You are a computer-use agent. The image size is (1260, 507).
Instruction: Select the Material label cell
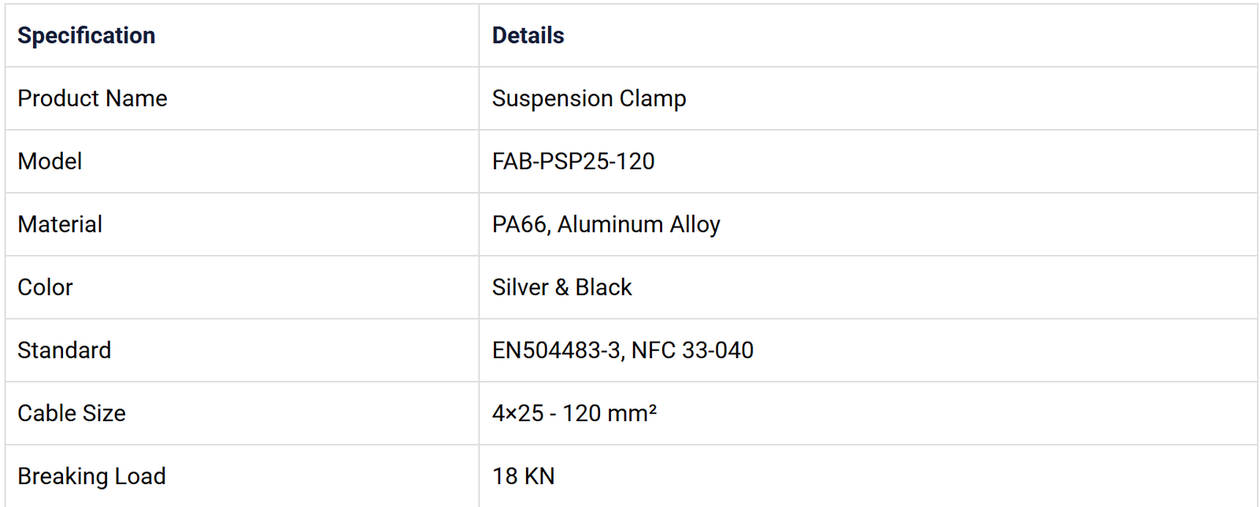coord(60,224)
